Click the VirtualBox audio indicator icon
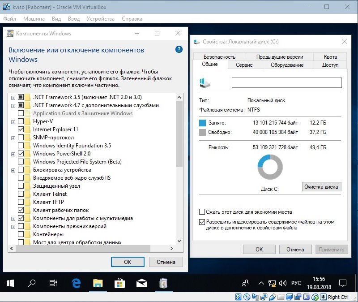The height and width of the screenshot is (302, 358). click(x=255, y=297)
